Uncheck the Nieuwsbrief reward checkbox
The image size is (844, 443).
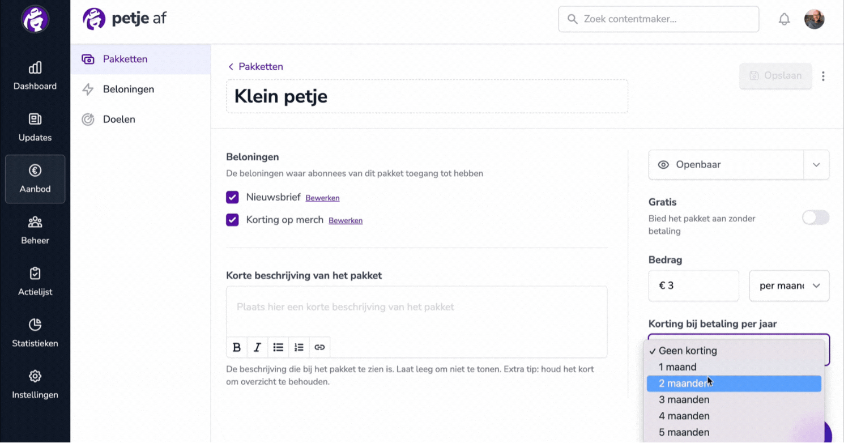(232, 197)
